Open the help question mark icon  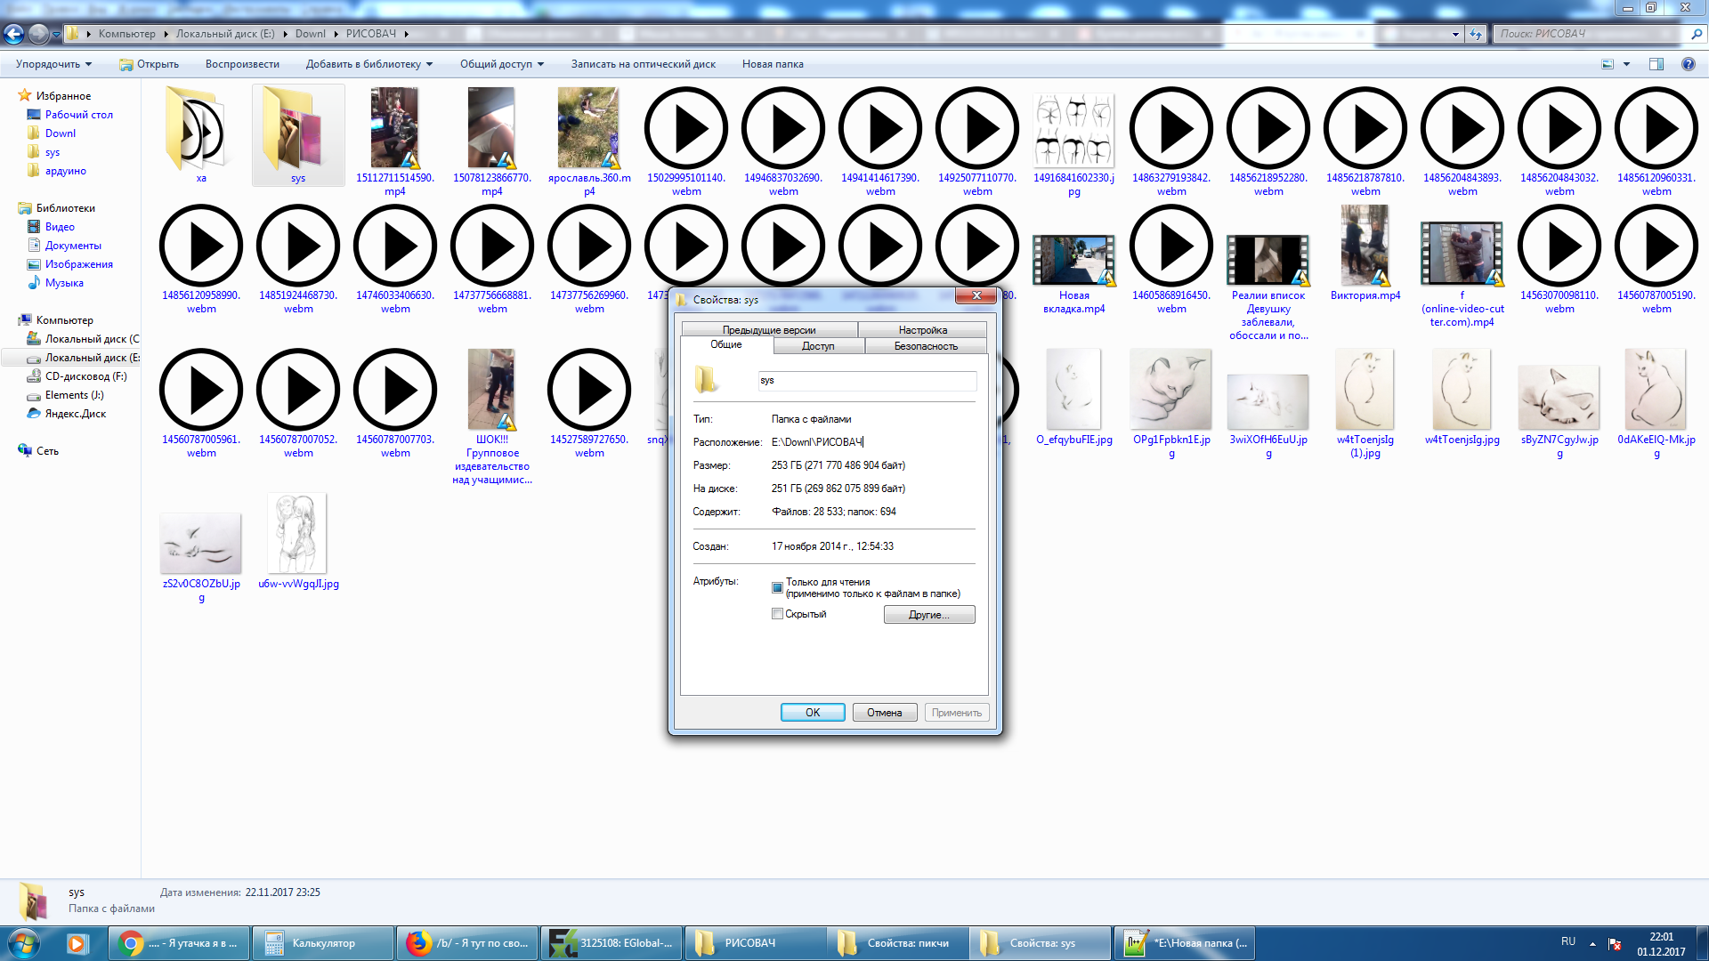point(1688,64)
